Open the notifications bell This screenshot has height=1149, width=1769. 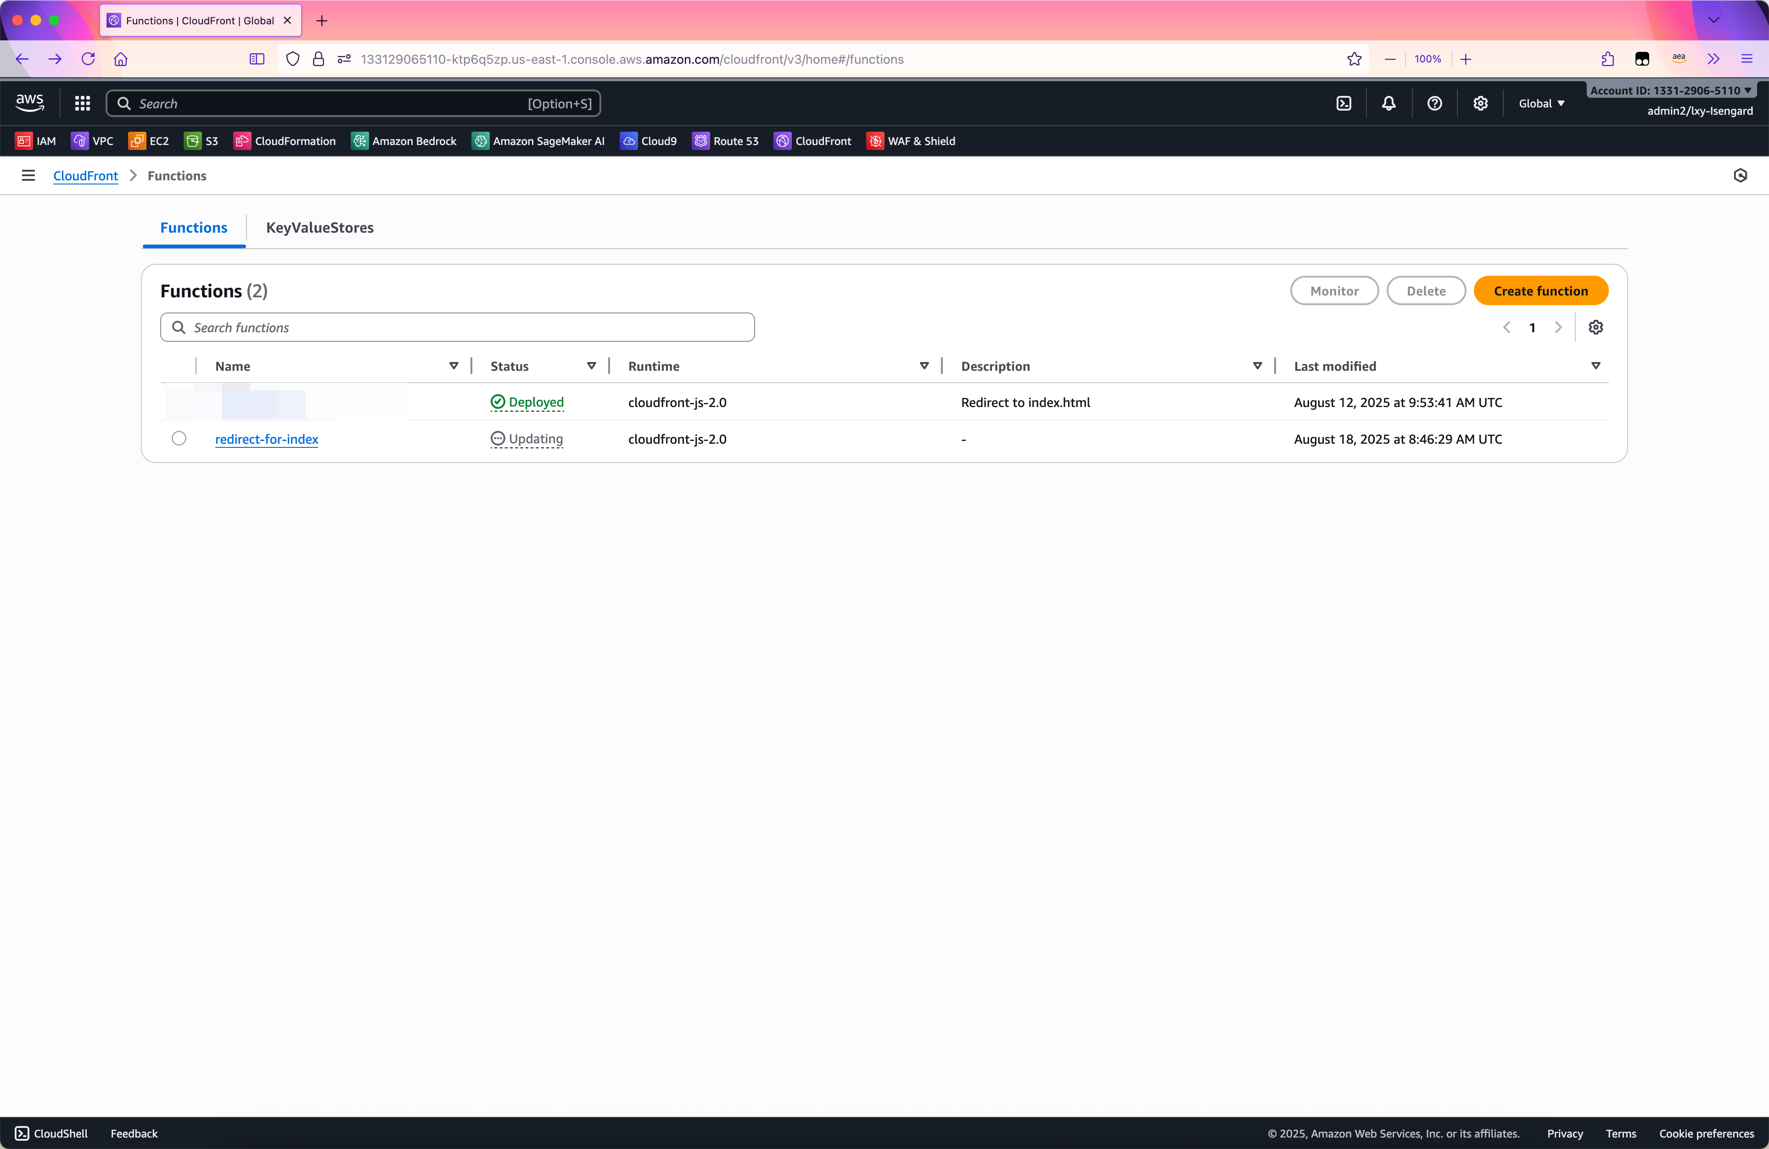pos(1388,103)
